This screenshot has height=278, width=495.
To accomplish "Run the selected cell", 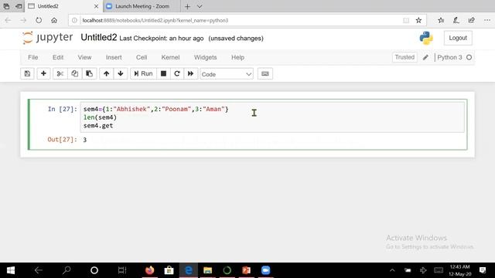I will [x=143, y=74].
